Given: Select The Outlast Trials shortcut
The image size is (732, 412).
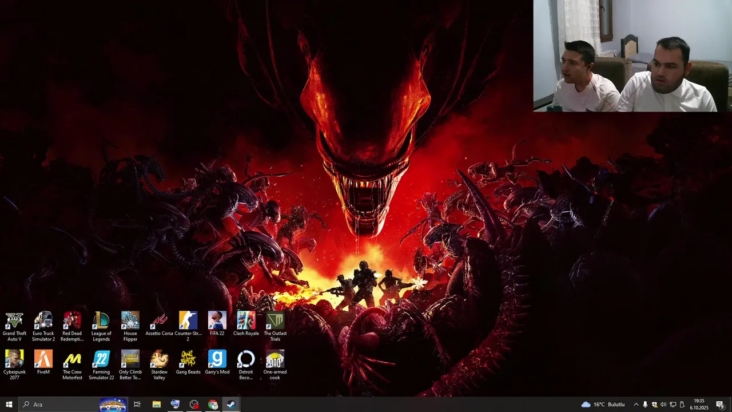Looking at the screenshot, I should point(275,327).
